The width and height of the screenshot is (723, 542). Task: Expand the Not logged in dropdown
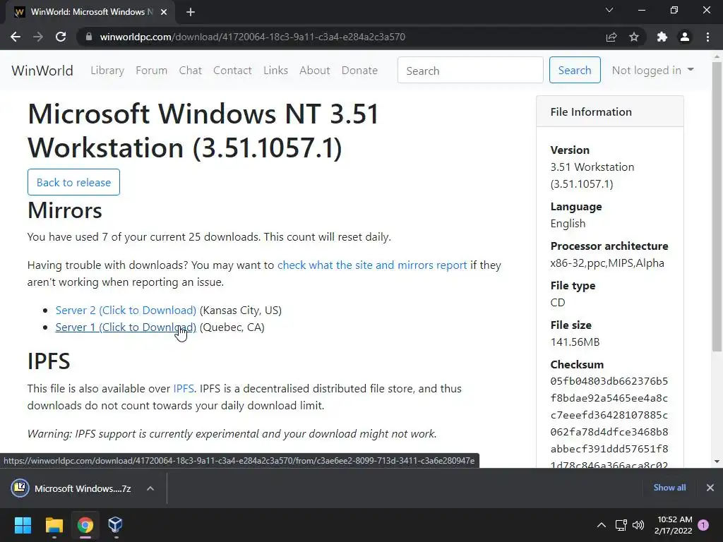click(652, 70)
